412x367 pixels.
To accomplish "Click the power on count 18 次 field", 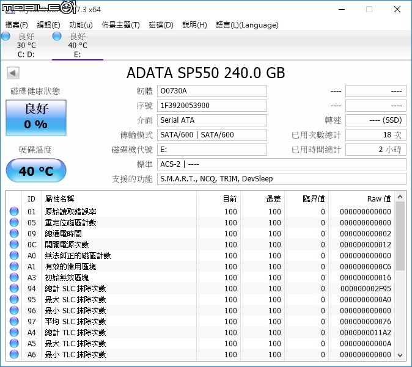I will coord(376,135).
